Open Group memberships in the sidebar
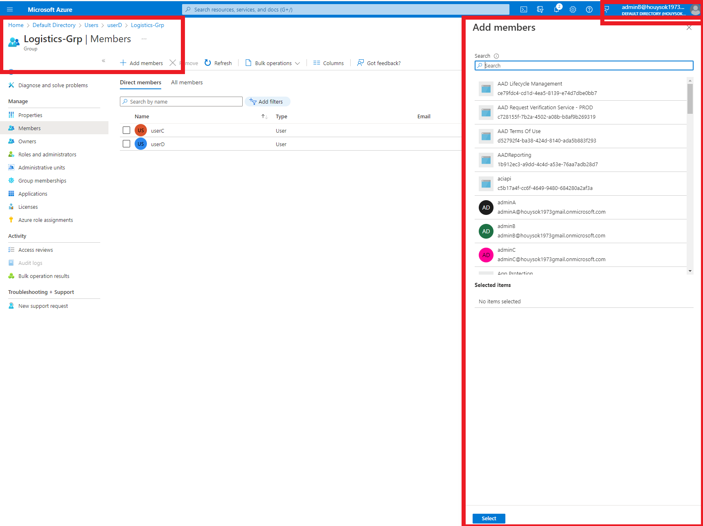Screen dimensions: 703x526 point(42,180)
